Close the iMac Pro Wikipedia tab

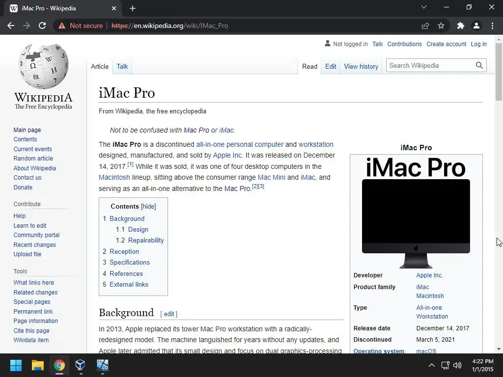(114, 8)
